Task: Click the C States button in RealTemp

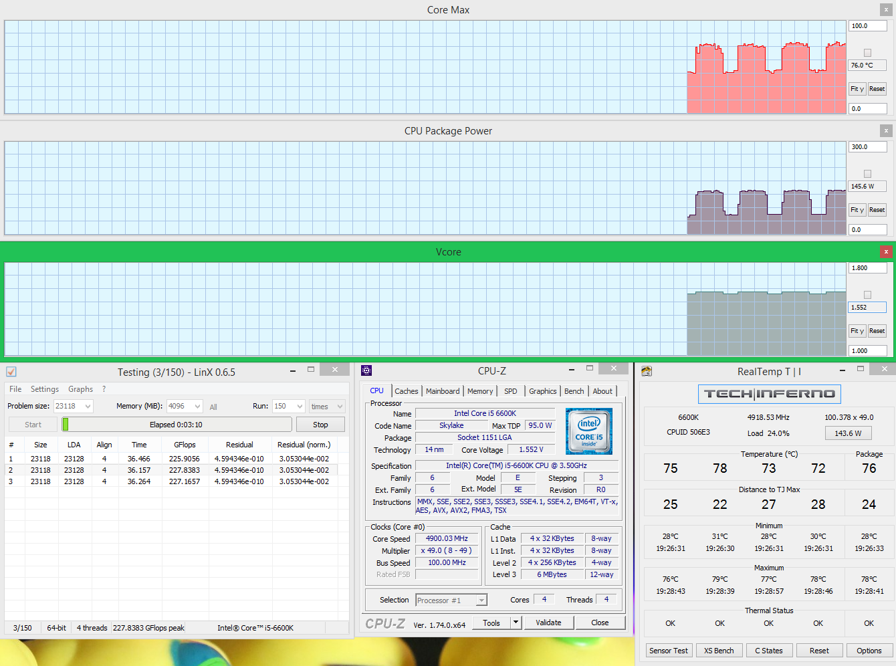Action: 769,651
